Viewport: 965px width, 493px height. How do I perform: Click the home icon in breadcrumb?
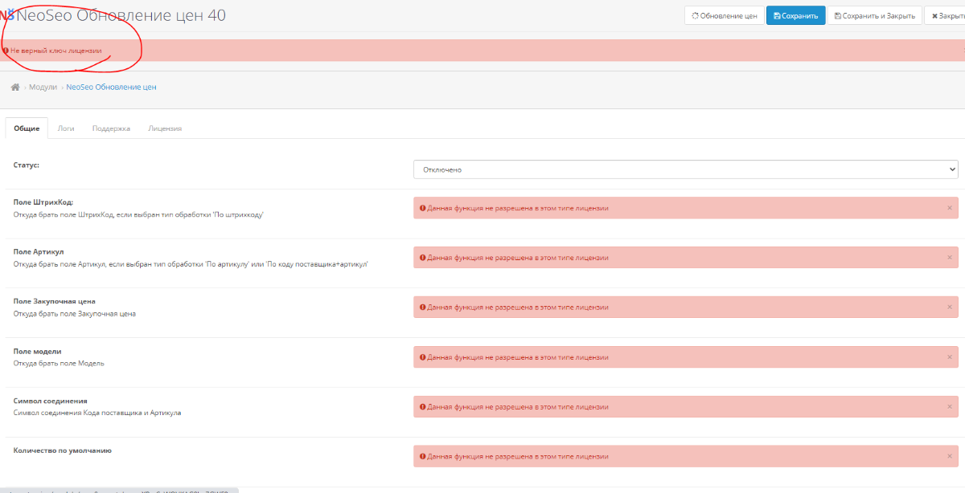[14, 87]
